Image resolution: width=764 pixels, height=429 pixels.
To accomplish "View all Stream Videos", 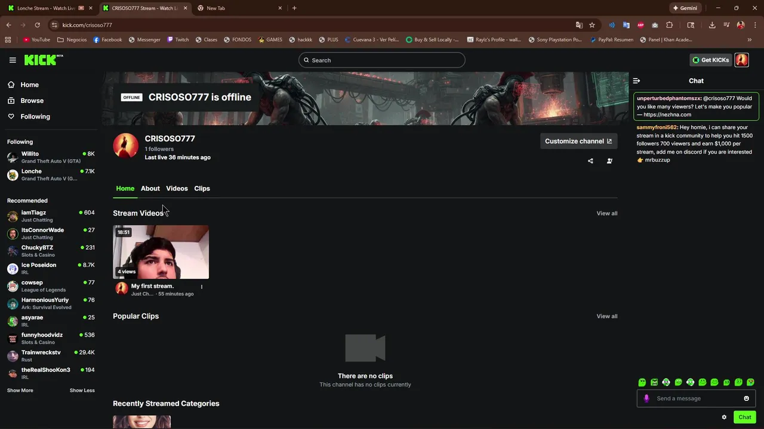I will [x=607, y=213].
